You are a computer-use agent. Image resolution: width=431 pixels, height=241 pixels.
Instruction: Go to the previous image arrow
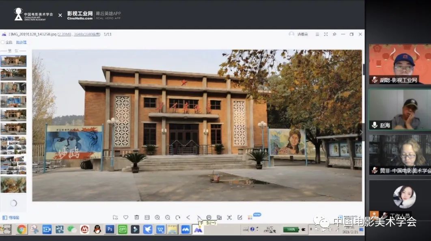pyautogui.click(x=188, y=217)
